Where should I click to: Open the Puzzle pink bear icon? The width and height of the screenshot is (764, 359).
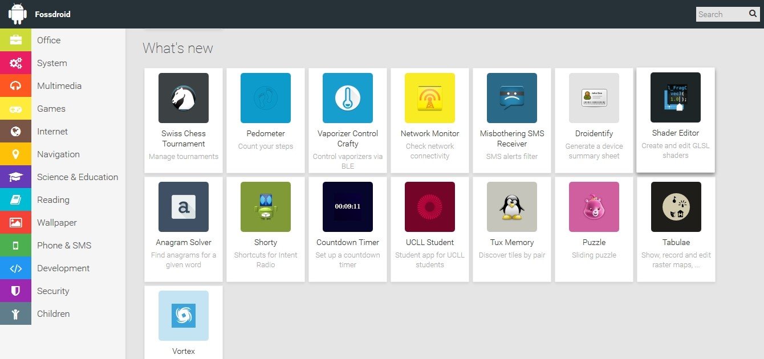click(x=594, y=207)
